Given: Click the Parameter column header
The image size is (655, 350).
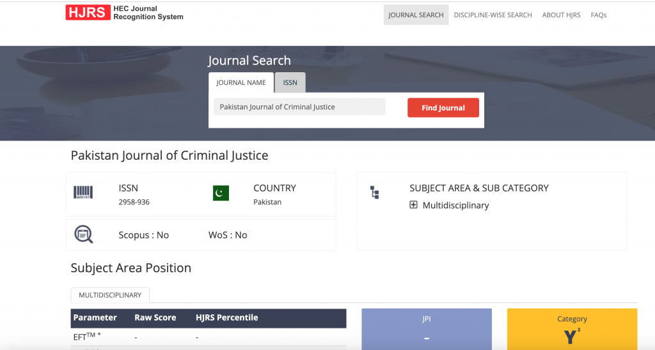Looking at the screenshot, I should coord(95,317).
